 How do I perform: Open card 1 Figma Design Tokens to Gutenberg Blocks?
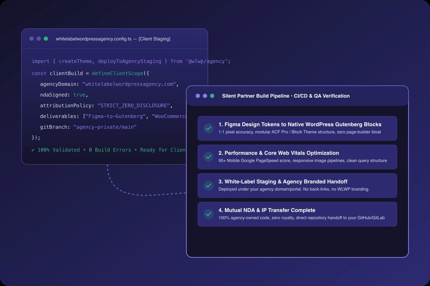pyautogui.click(x=297, y=128)
